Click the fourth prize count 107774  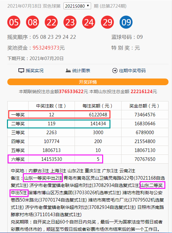51,141
